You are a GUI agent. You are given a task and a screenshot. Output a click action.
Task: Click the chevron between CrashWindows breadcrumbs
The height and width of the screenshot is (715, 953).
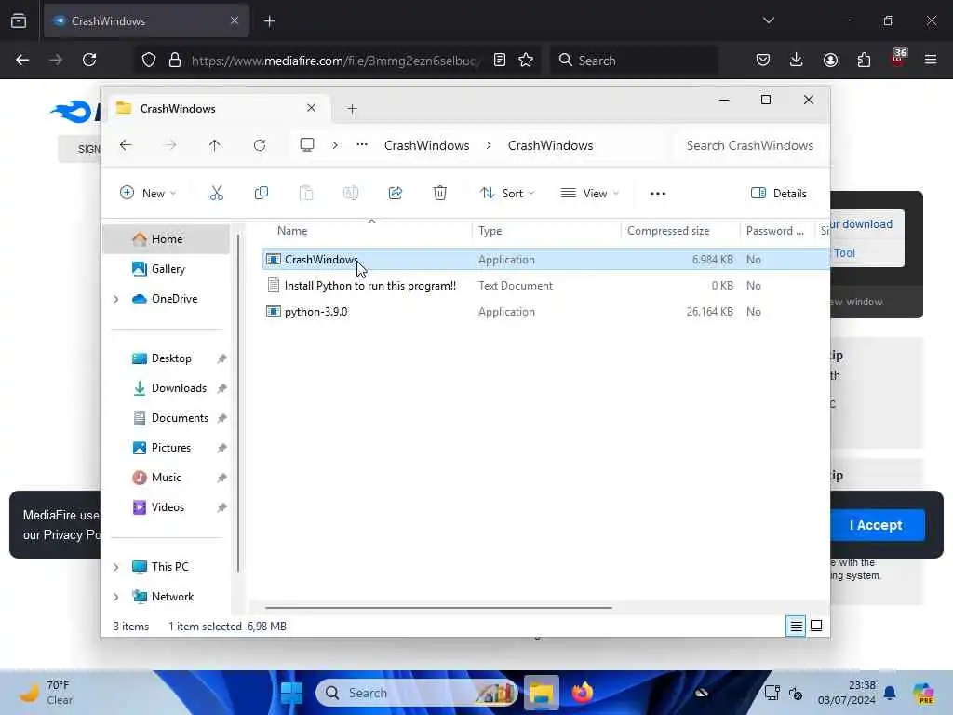point(489,145)
